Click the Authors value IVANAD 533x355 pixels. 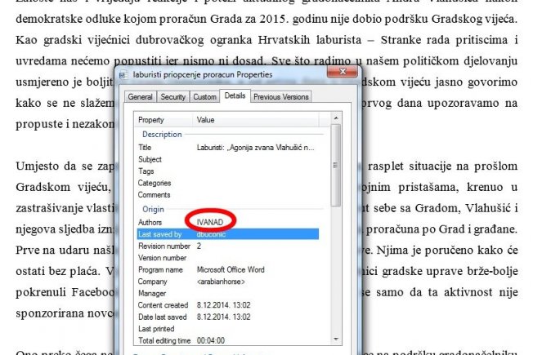click(x=211, y=222)
